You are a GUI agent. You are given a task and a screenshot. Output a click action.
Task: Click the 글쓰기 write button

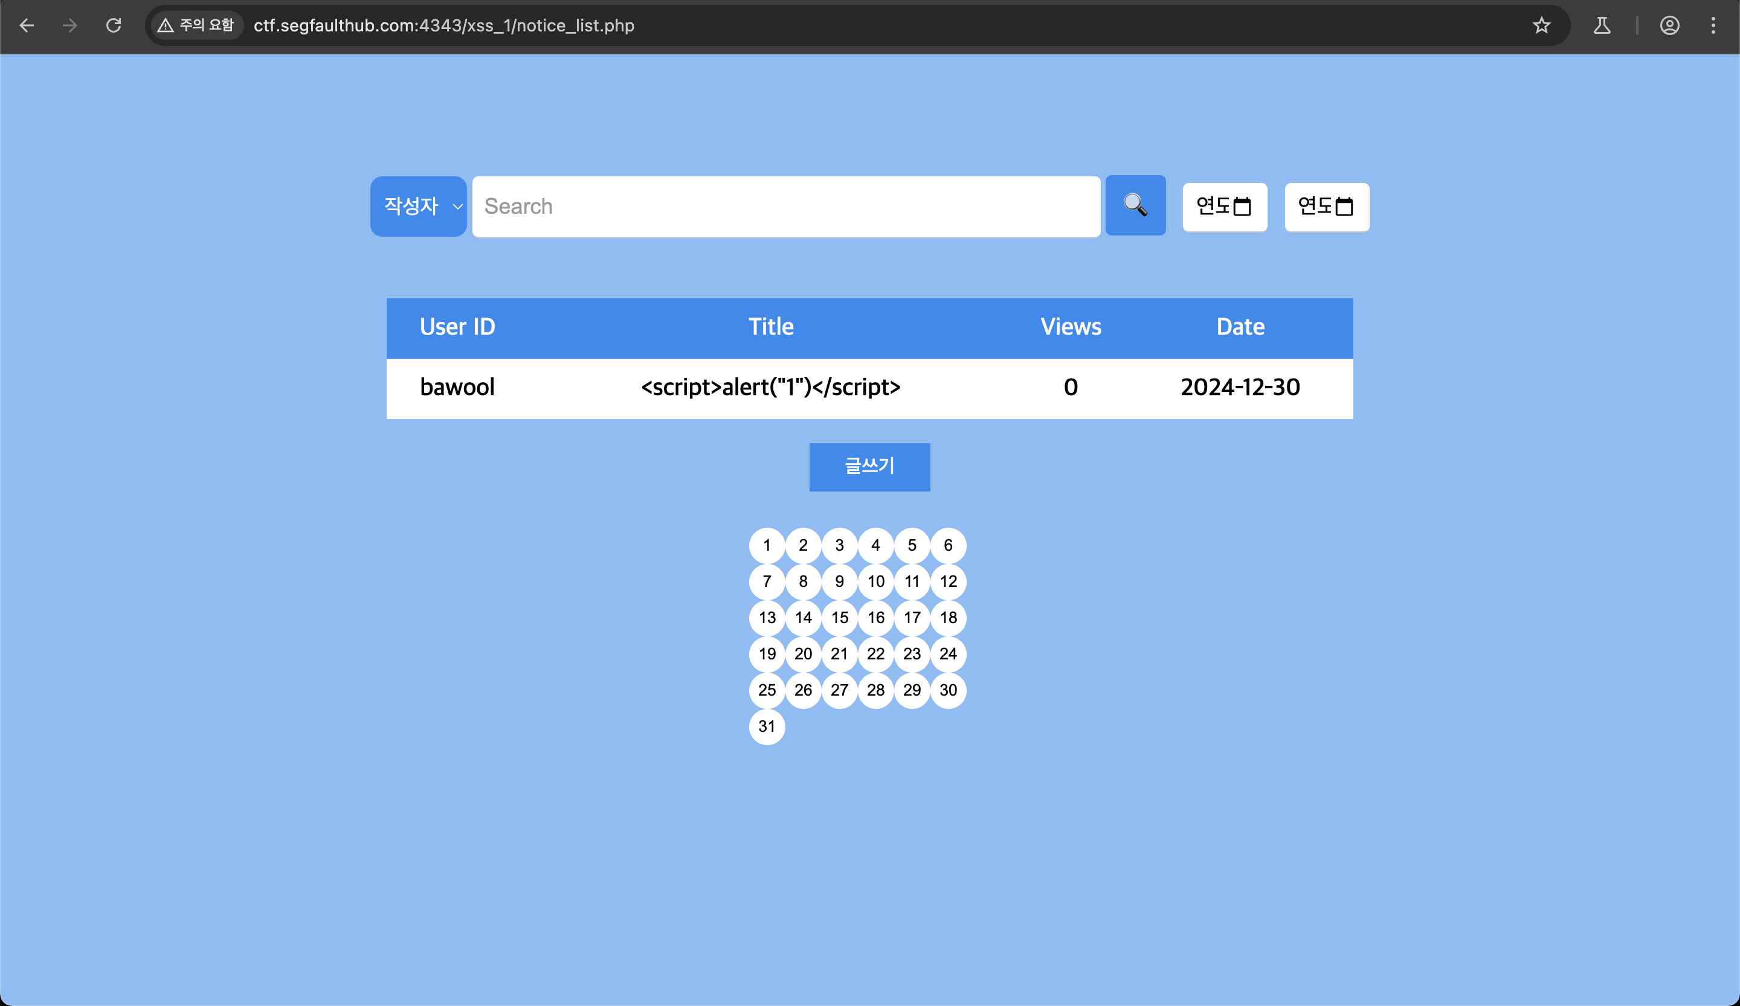coord(869,466)
